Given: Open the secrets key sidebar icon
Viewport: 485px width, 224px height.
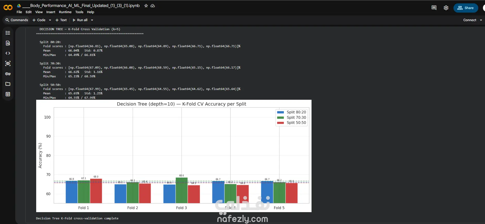Looking at the screenshot, I should (x=8, y=74).
